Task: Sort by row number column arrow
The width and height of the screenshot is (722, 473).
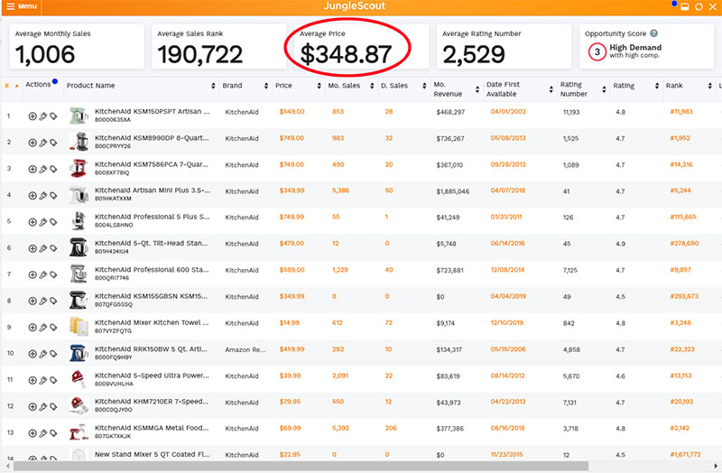Action: coord(16,86)
